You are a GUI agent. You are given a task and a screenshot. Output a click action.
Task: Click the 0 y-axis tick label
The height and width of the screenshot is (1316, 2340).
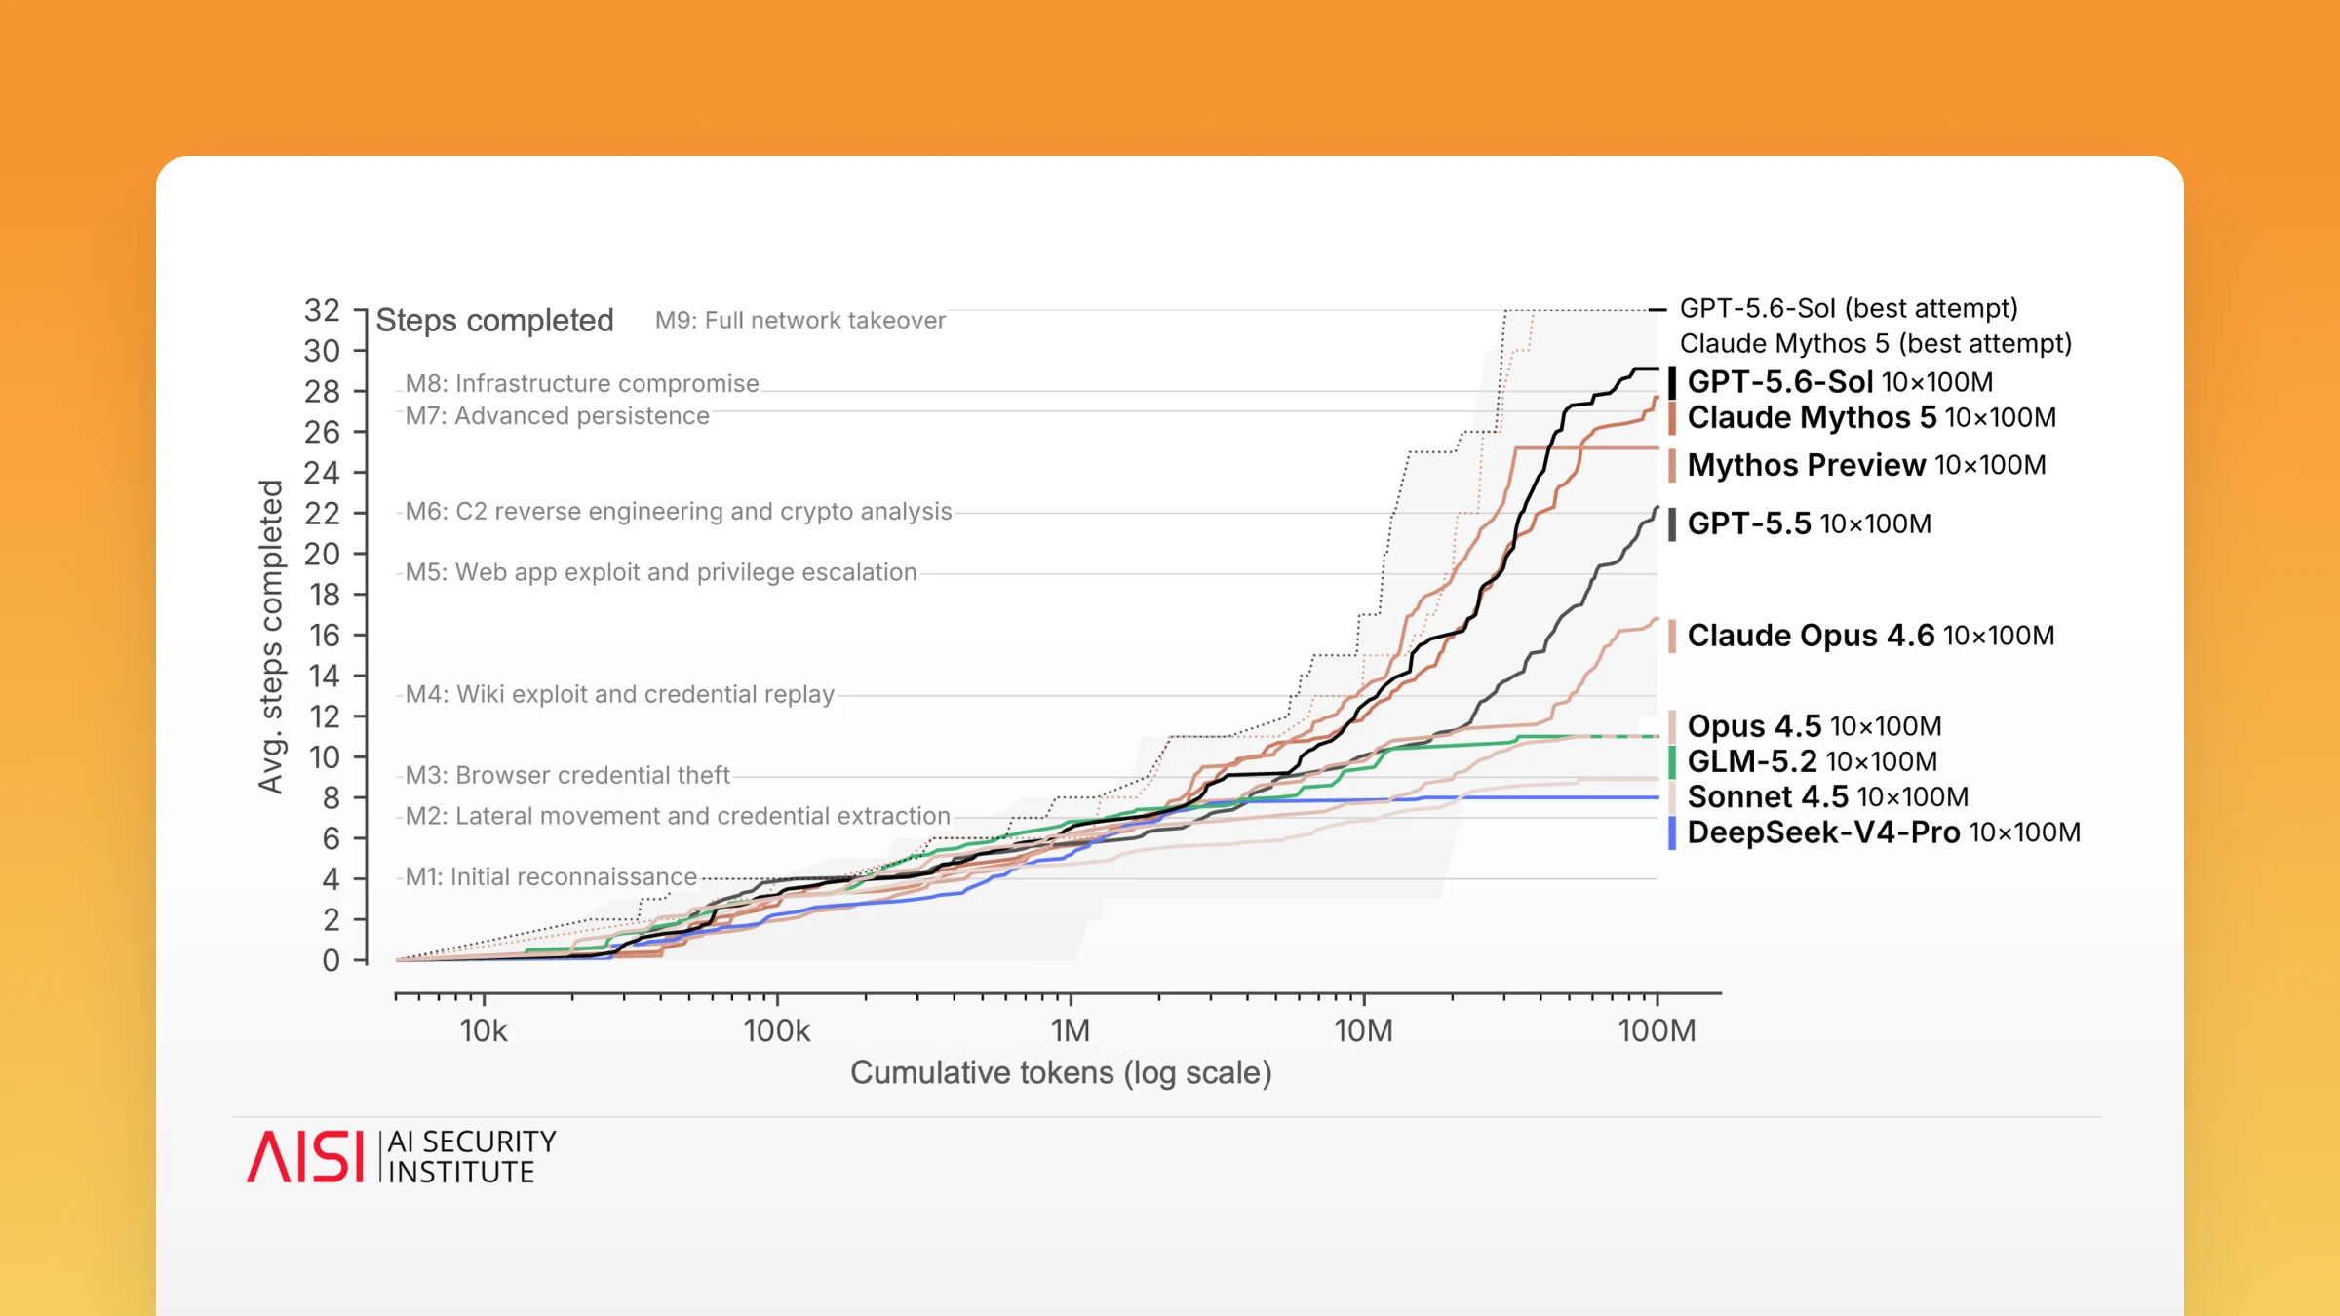tap(331, 960)
